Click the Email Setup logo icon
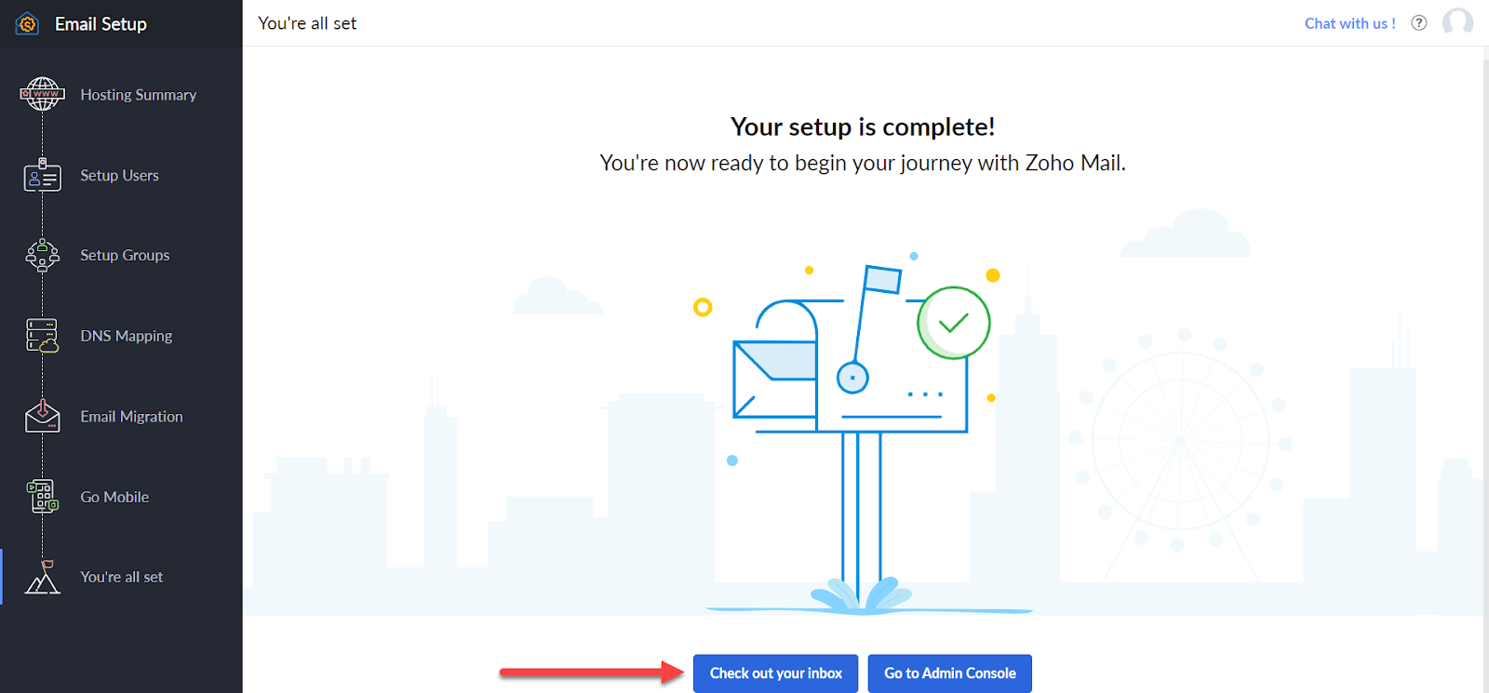The image size is (1489, 693). (x=27, y=24)
